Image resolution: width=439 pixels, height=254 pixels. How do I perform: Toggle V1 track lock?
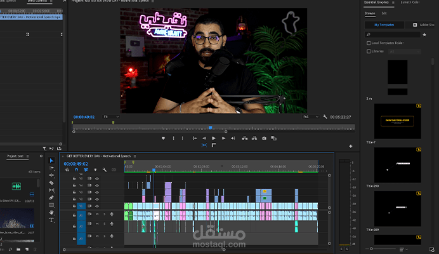(74, 206)
